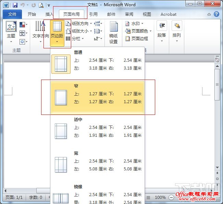
Task: Open 页面颜色 page color picker
Action: coord(138,31)
